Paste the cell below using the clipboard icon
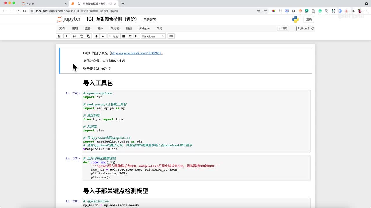The image size is (371, 208). (88, 36)
